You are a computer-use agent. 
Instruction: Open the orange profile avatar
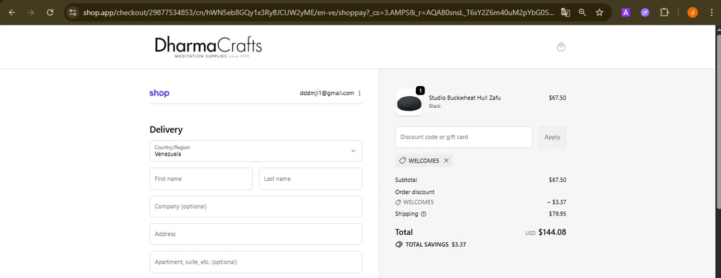click(693, 13)
